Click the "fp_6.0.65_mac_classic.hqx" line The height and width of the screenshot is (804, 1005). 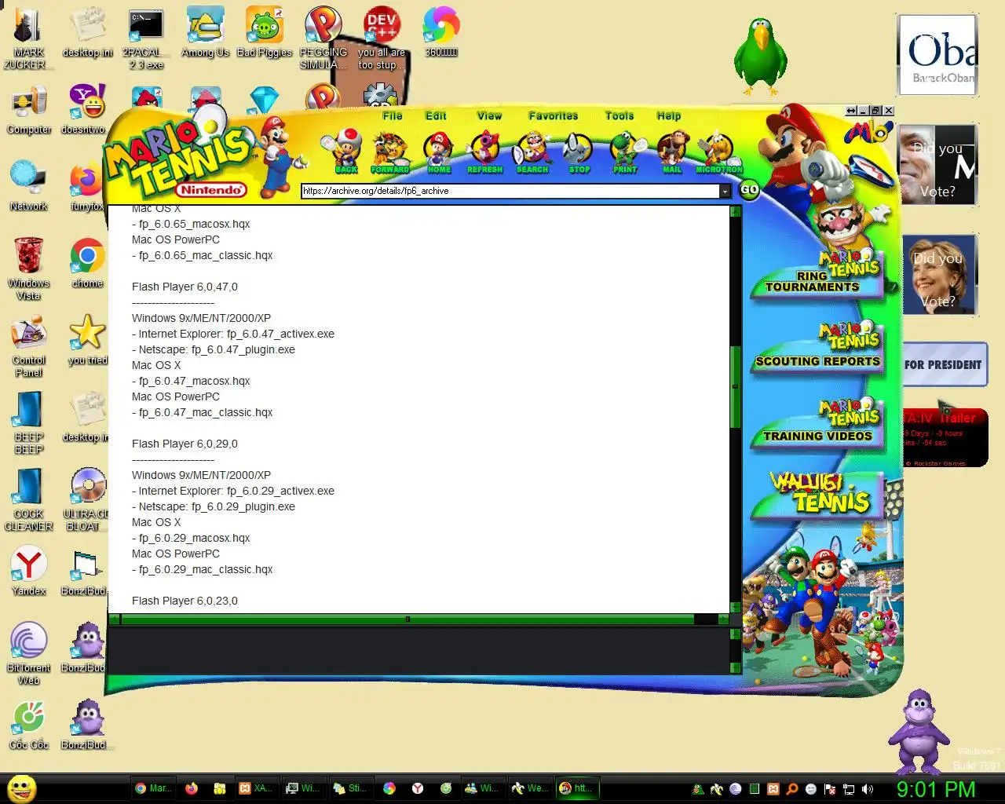point(203,255)
